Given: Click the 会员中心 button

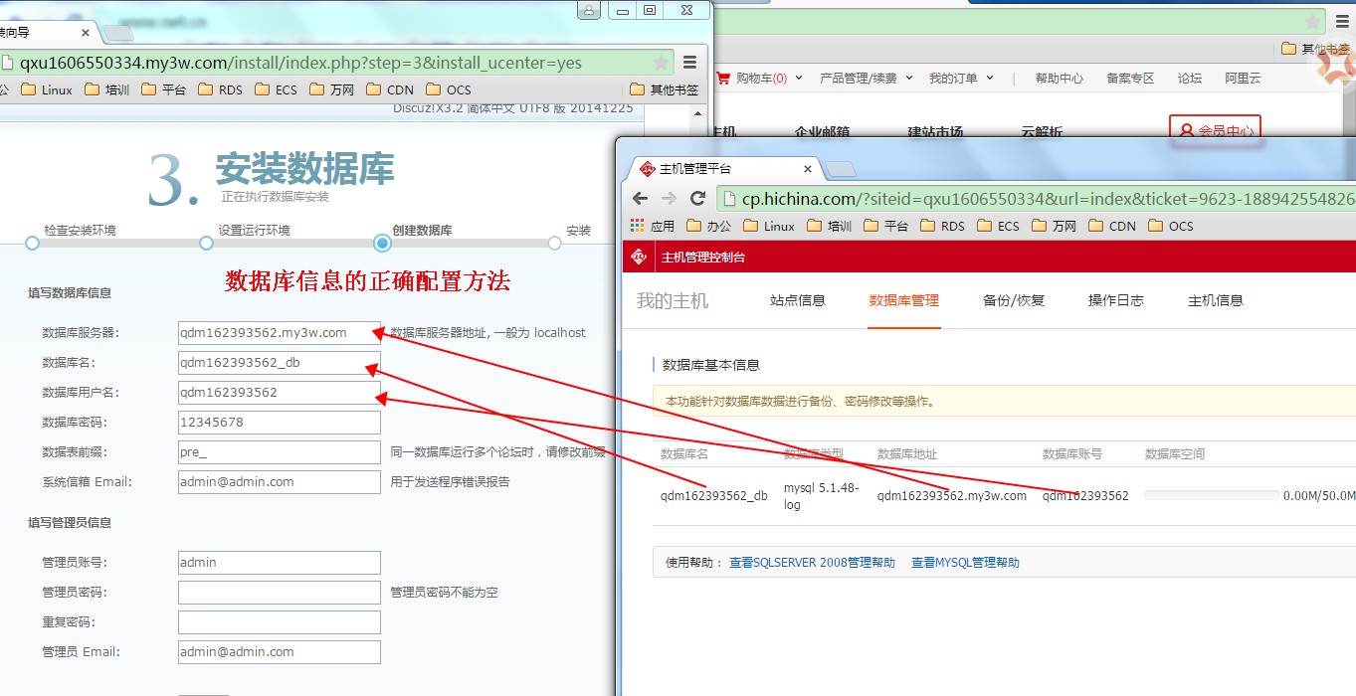Looking at the screenshot, I should (1216, 130).
